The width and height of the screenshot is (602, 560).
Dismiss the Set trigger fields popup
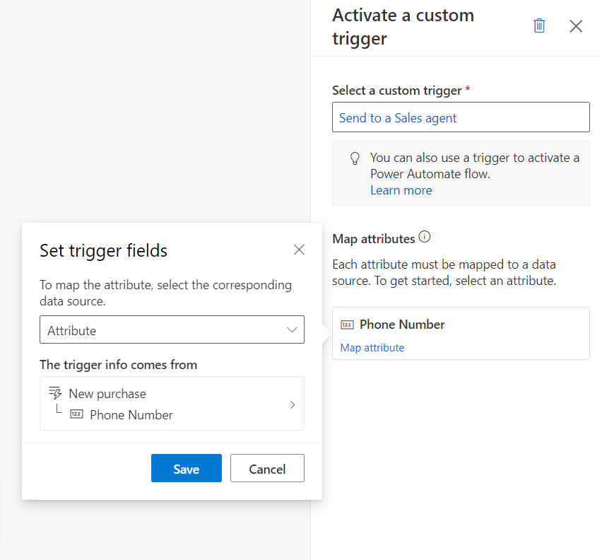(x=299, y=250)
